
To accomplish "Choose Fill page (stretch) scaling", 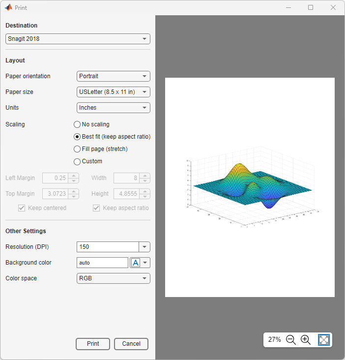I will 77,149.
